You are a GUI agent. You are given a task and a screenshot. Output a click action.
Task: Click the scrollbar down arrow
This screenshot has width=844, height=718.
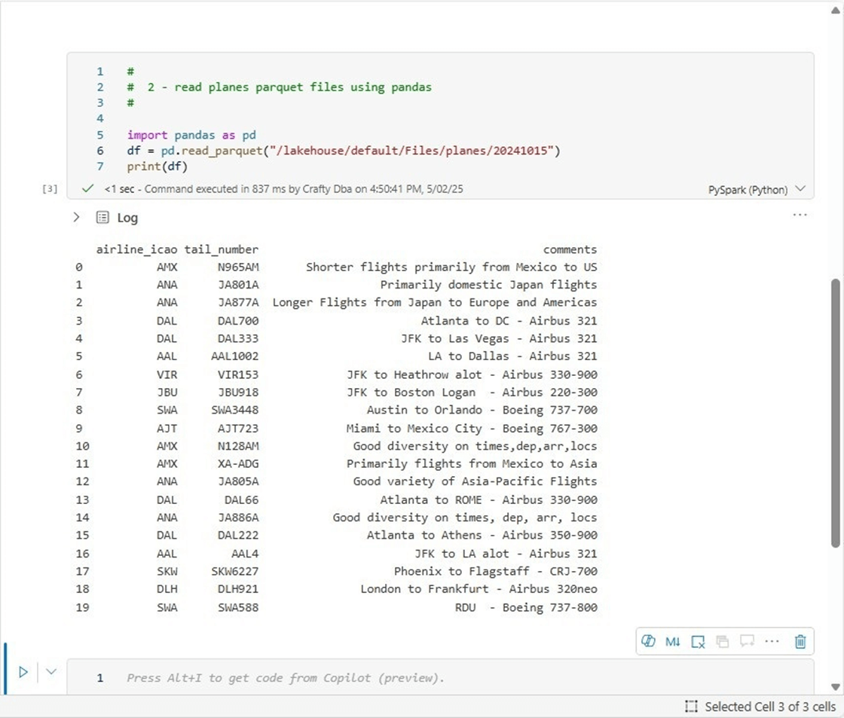pos(834,686)
